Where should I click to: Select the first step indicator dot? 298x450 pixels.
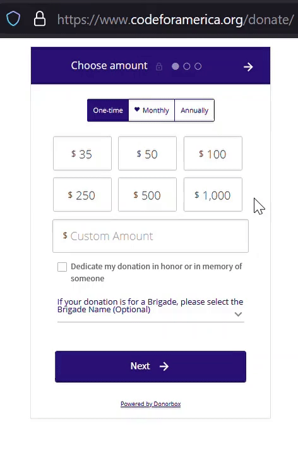[176, 66]
